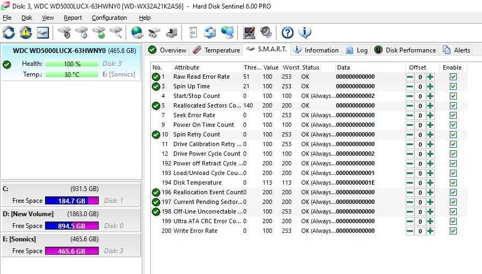This screenshot has height=274, width=482.
Task: Click the laptop with pencil toolbar icon
Action: click(x=249, y=33)
